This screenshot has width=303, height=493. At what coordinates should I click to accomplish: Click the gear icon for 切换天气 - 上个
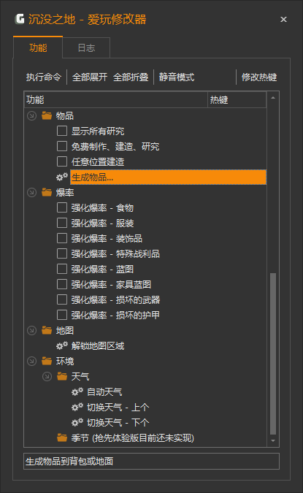(x=77, y=407)
